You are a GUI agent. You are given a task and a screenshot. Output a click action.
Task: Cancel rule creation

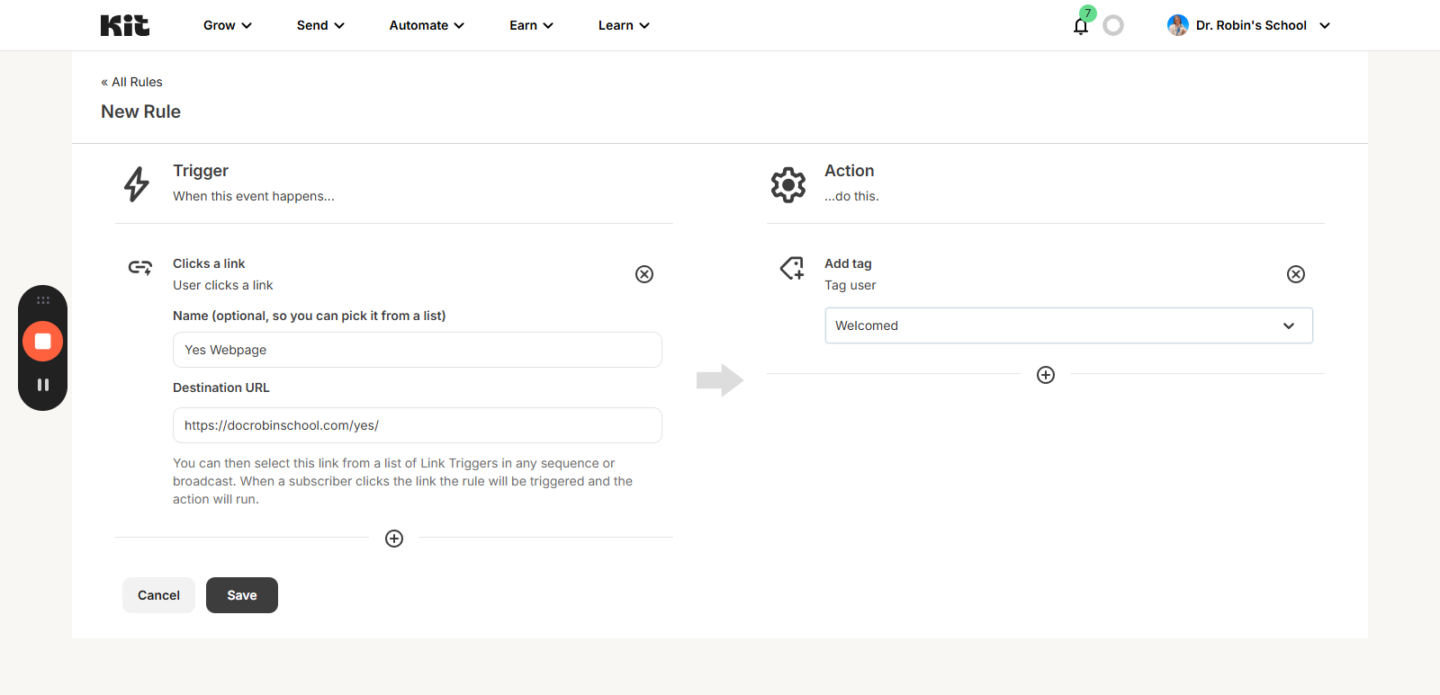158,595
